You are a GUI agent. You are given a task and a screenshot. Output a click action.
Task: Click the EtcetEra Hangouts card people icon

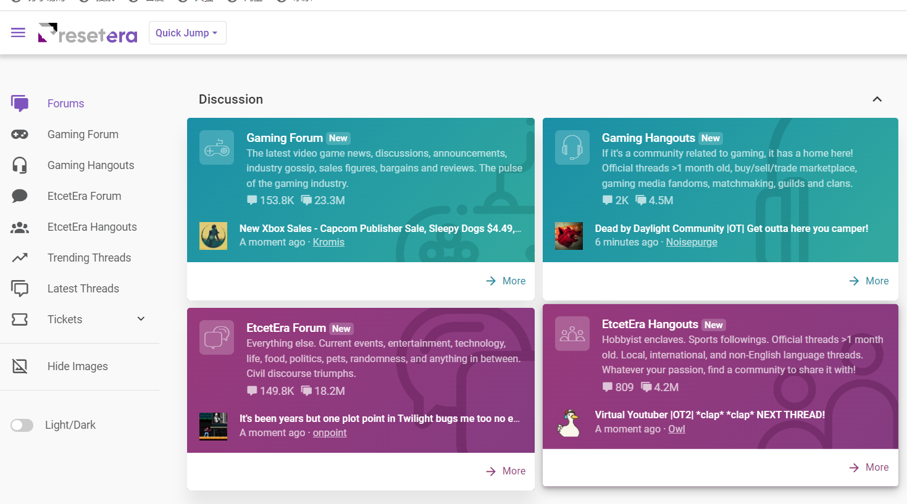(572, 334)
